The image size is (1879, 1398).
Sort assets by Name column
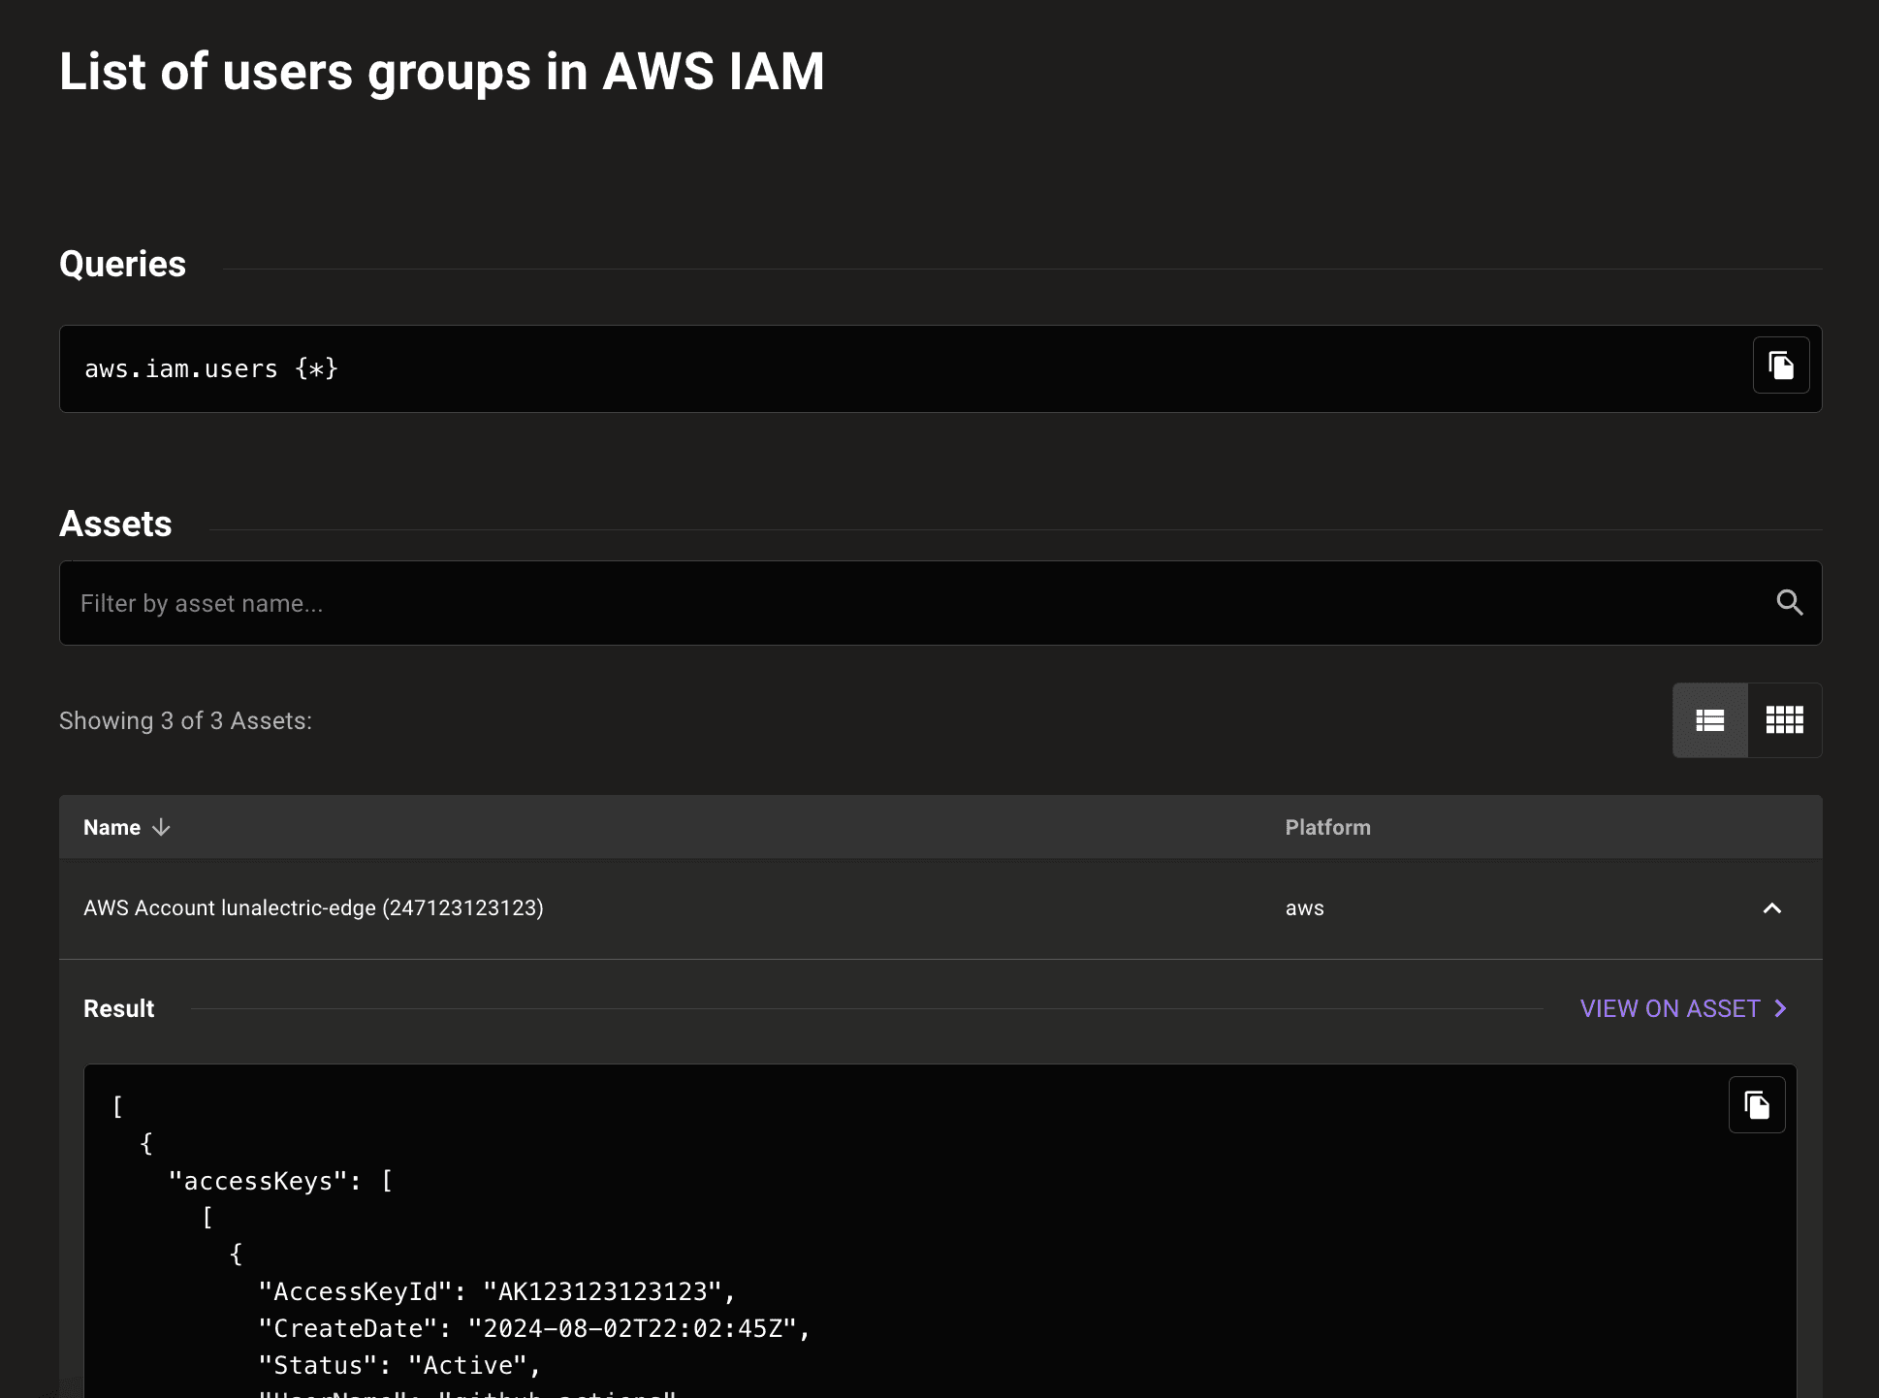(x=112, y=827)
